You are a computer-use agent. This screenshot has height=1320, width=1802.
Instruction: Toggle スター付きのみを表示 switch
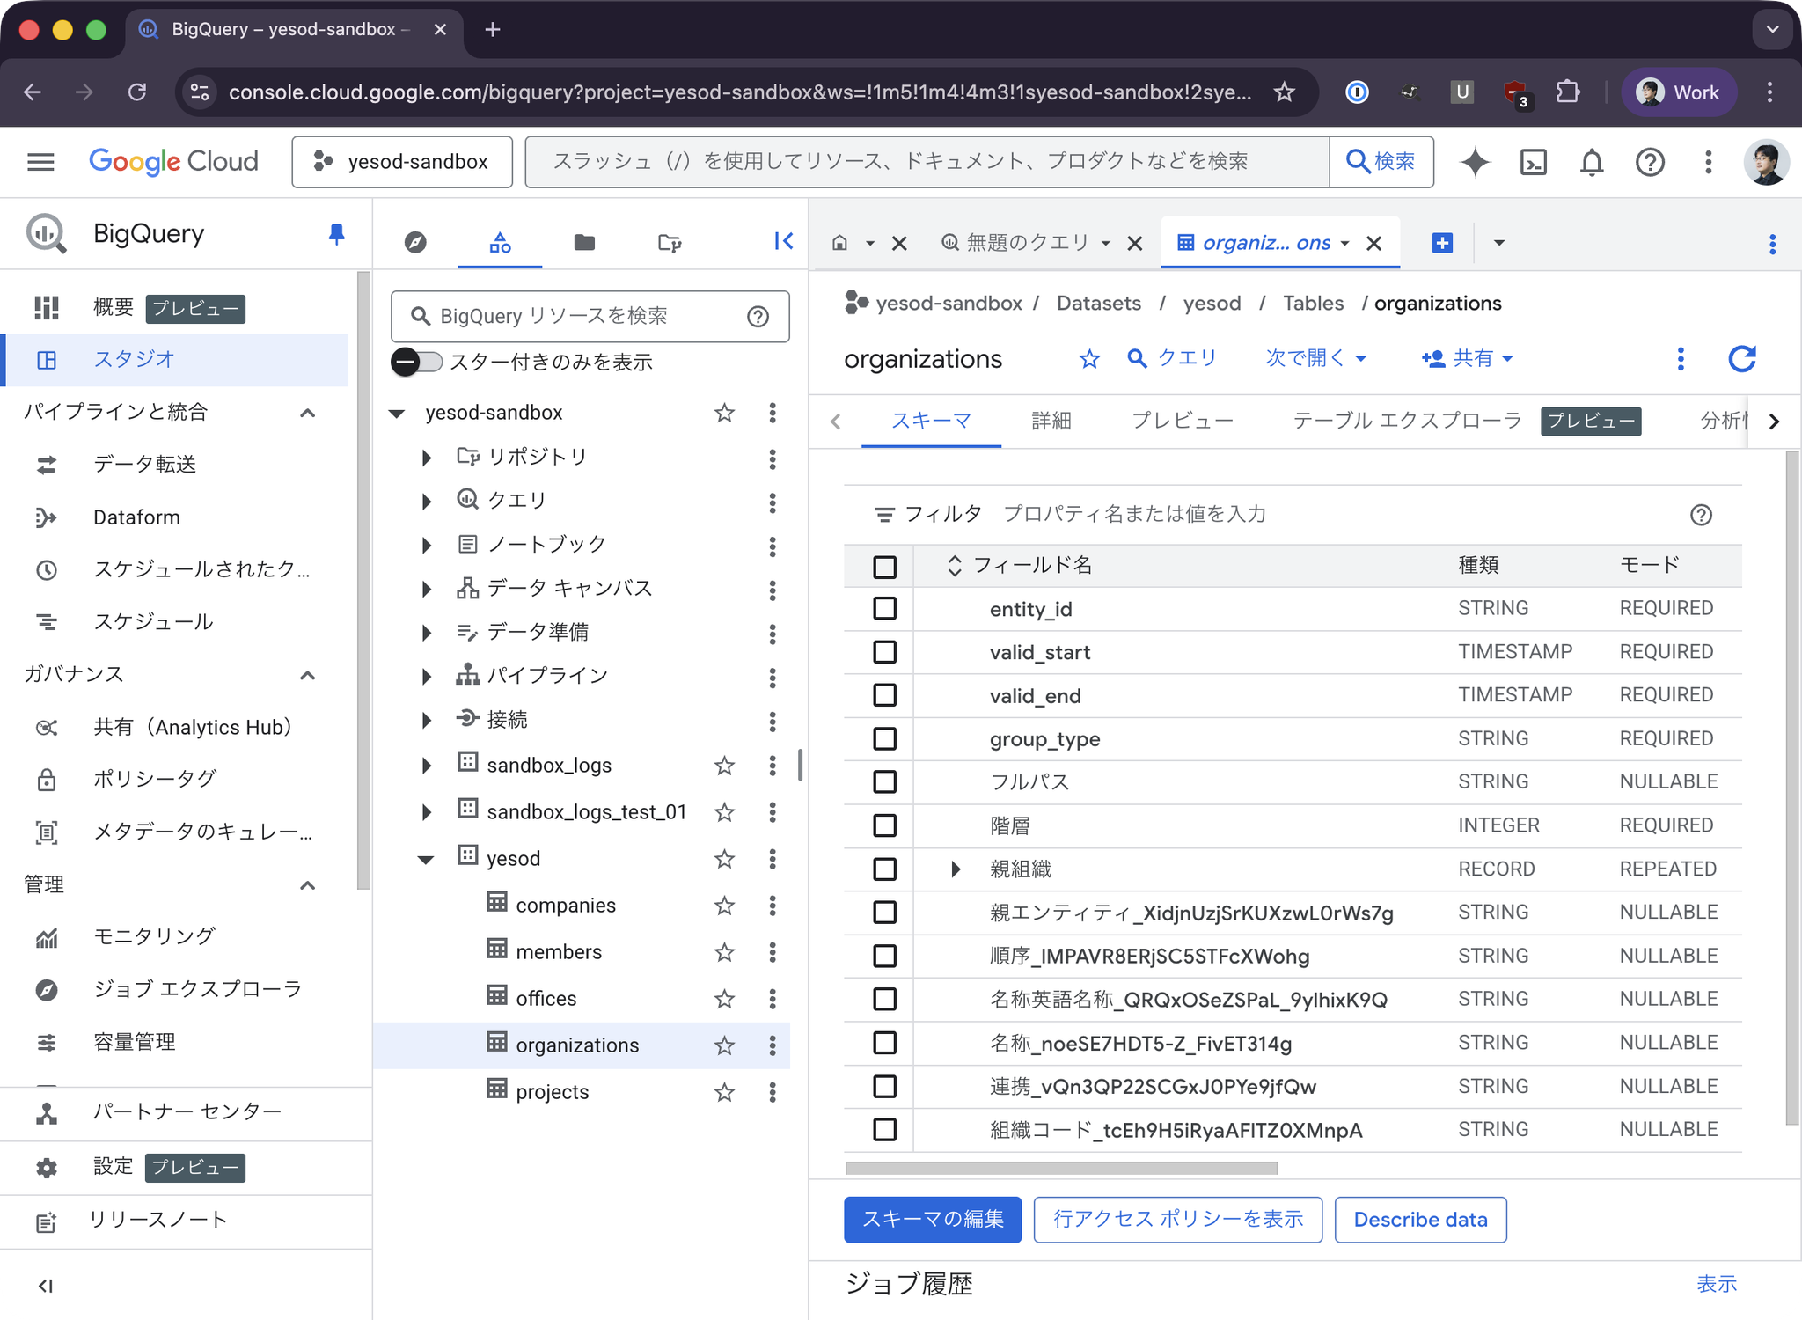[417, 363]
